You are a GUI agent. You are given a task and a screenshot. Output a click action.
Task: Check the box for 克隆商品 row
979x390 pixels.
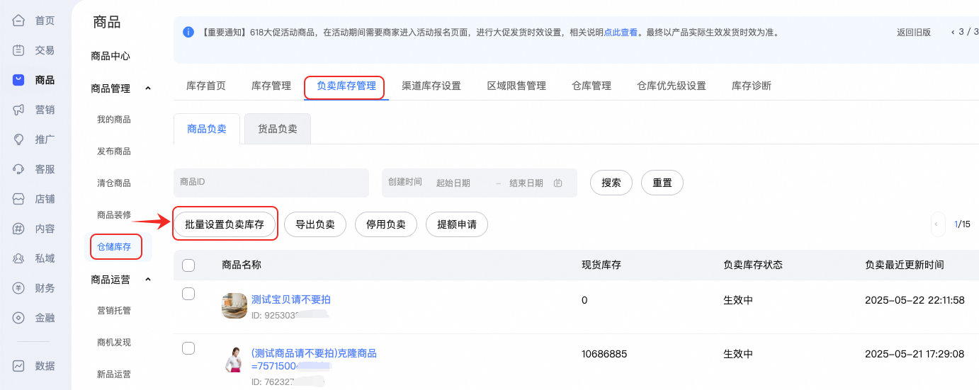(188, 348)
